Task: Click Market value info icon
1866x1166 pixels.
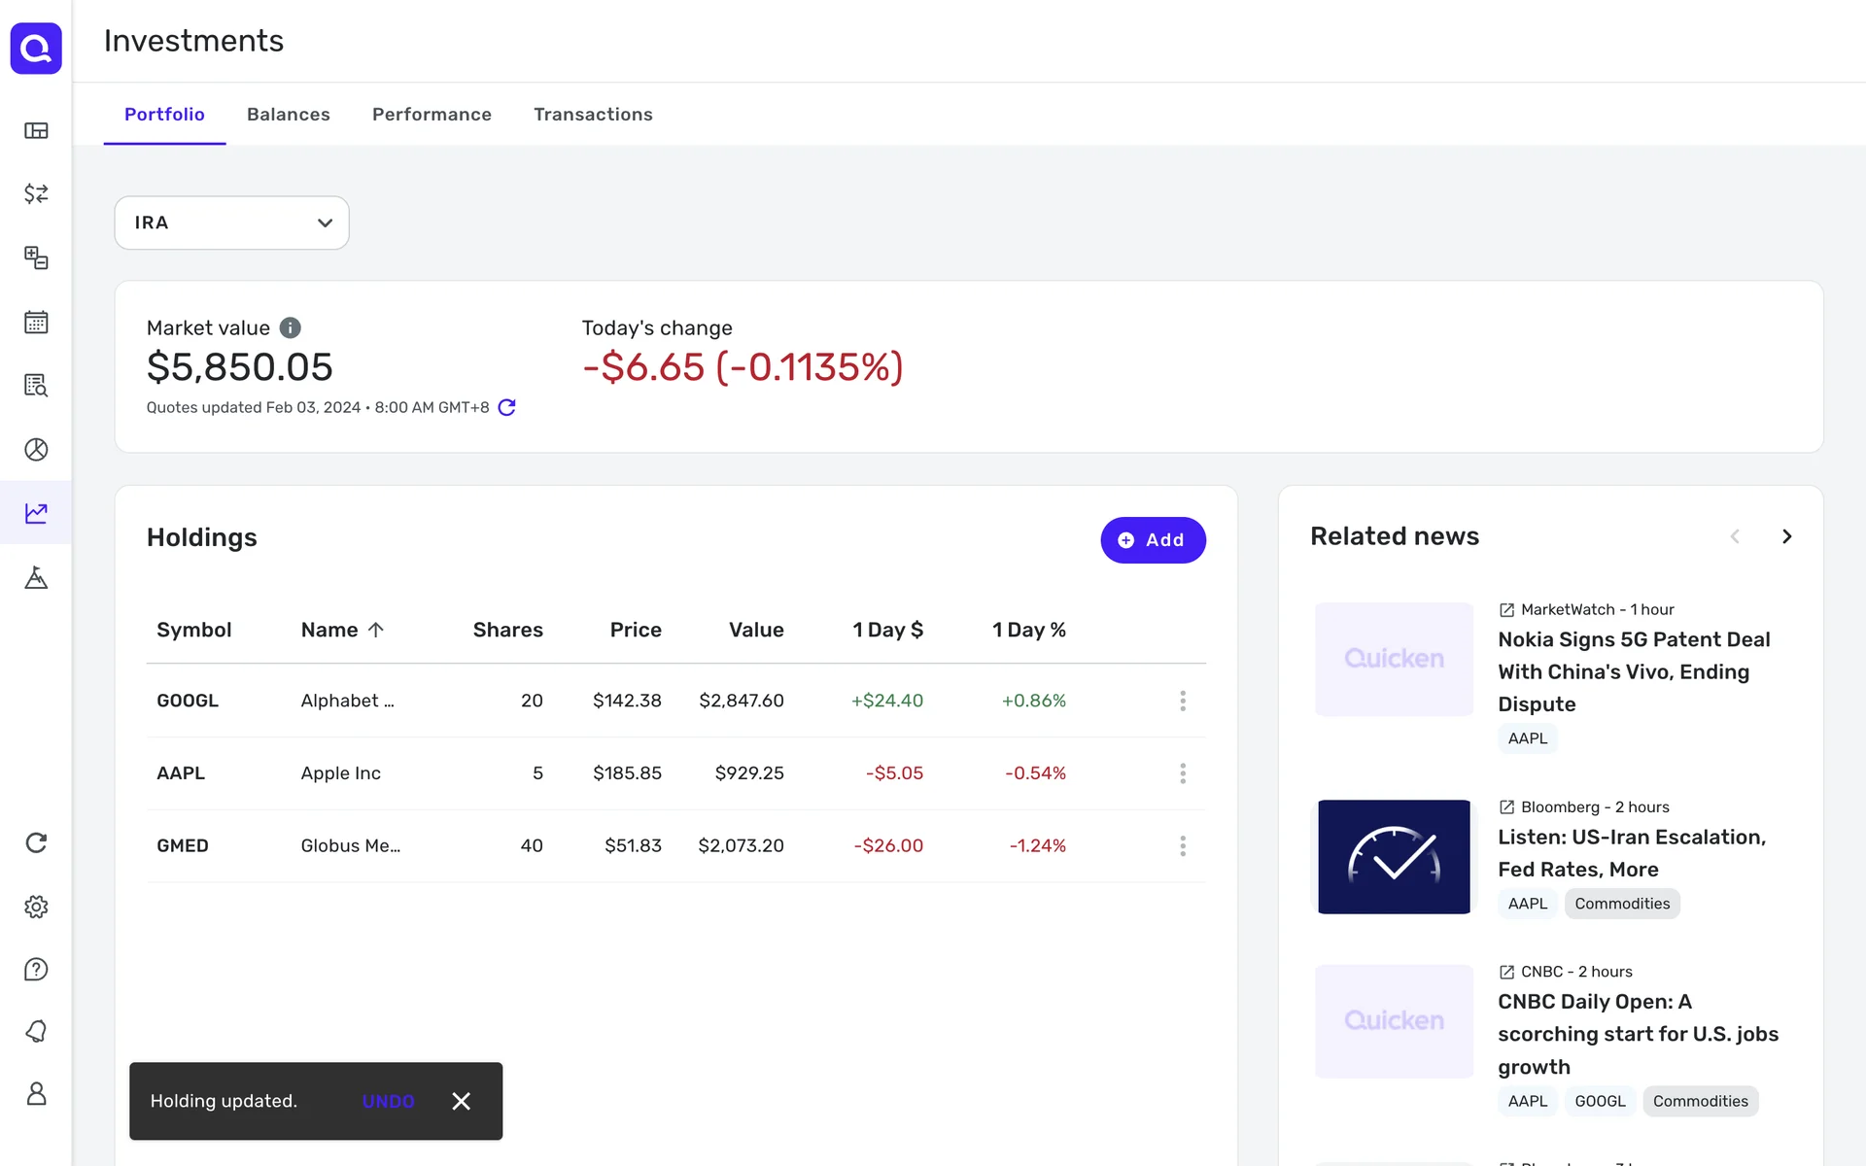Action: click(290, 327)
